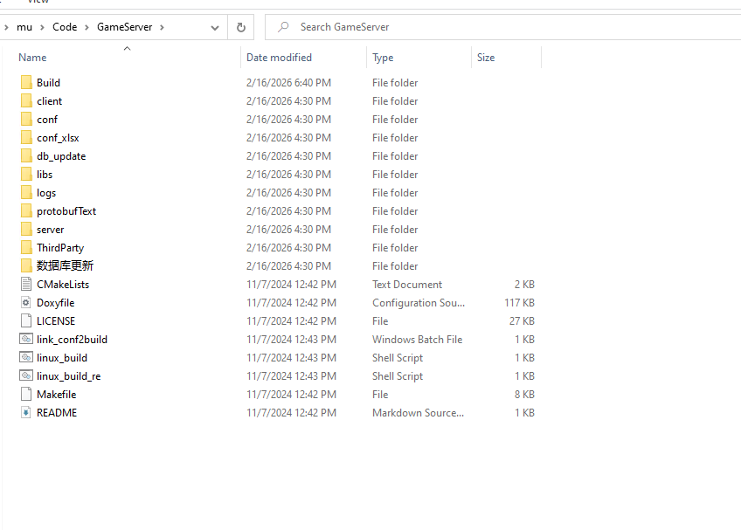
Task: Click the README markdown file icon
Action: point(25,413)
